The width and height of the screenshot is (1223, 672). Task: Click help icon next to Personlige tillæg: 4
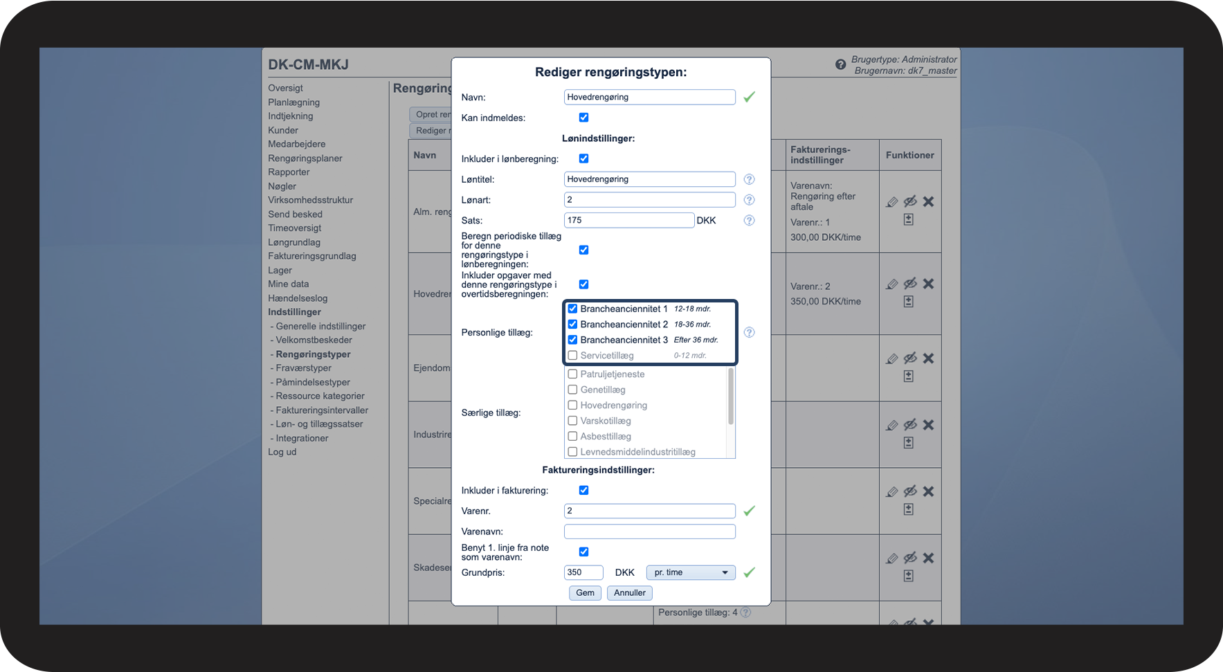pos(745,612)
